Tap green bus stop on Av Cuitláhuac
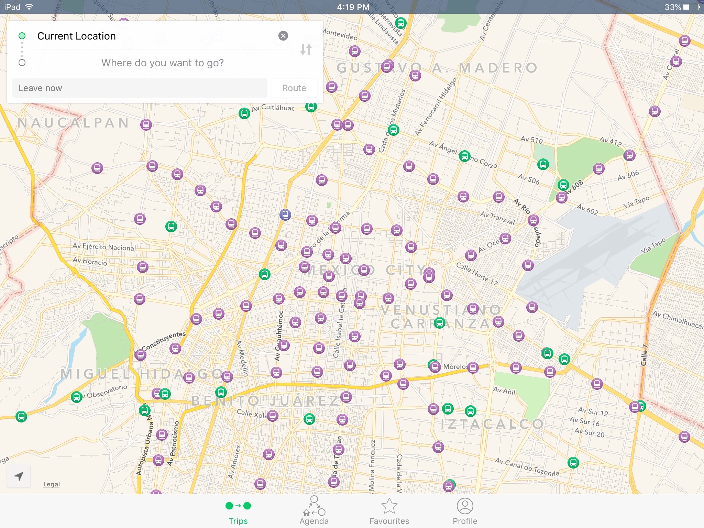The image size is (704, 528). [x=244, y=113]
